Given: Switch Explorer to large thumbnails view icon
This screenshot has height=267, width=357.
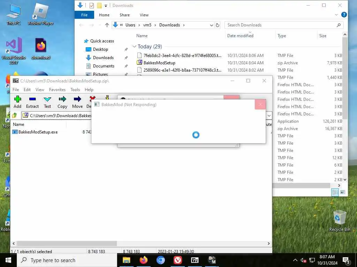Looking at the screenshot, I should (342, 192).
